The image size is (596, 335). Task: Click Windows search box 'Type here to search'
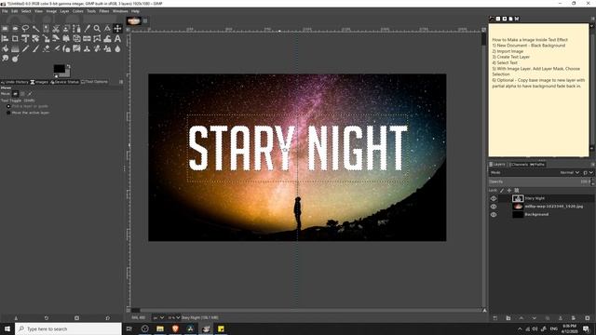(68, 328)
